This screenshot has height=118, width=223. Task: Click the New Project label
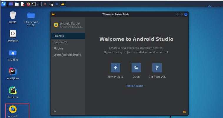(x=115, y=77)
